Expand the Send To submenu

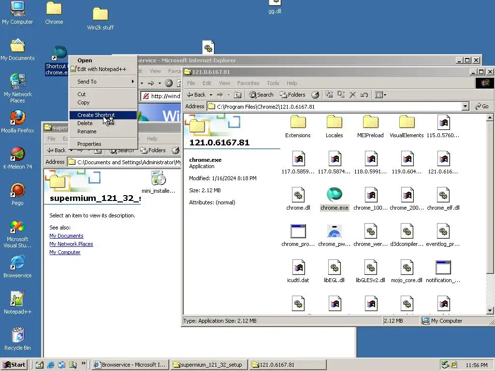tap(103, 81)
